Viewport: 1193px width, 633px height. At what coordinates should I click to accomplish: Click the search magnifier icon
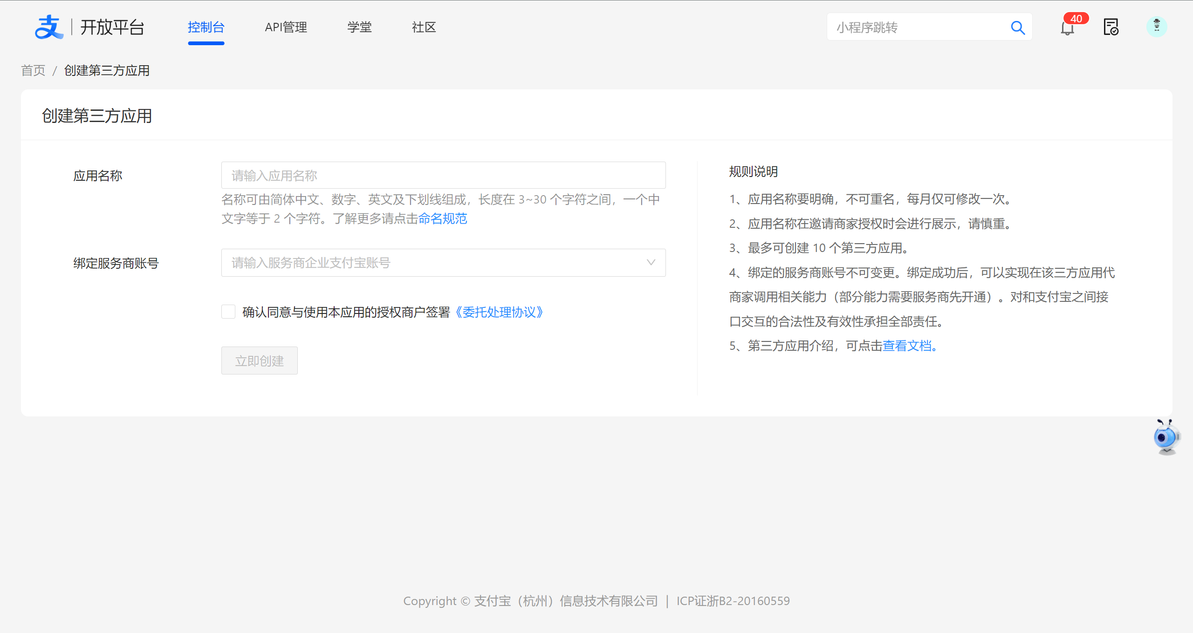pyautogui.click(x=1018, y=27)
